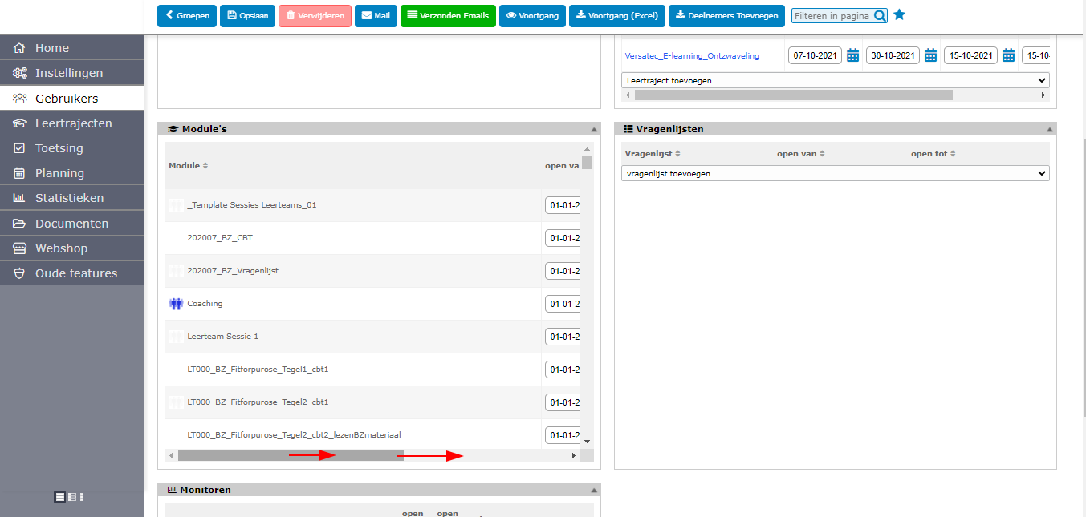Collapse the Module's panel
The height and width of the screenshot is (517, 1086).
point(594,129)
